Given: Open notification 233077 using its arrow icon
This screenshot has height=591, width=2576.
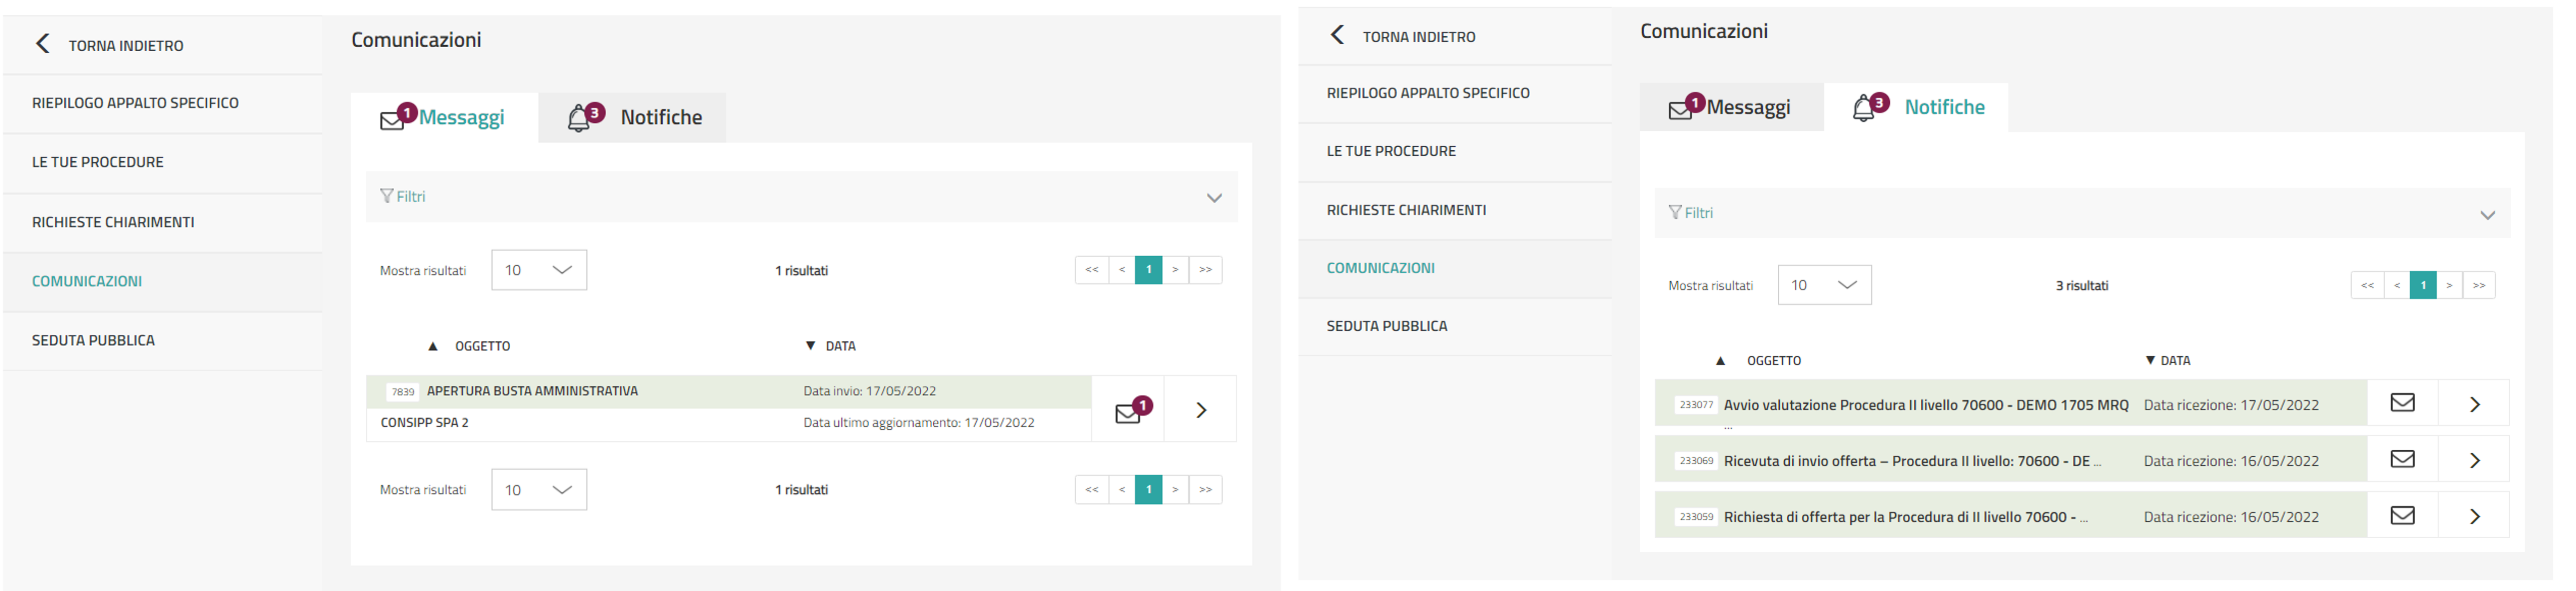Looking at the screenshot, I should pos(2475,404).
